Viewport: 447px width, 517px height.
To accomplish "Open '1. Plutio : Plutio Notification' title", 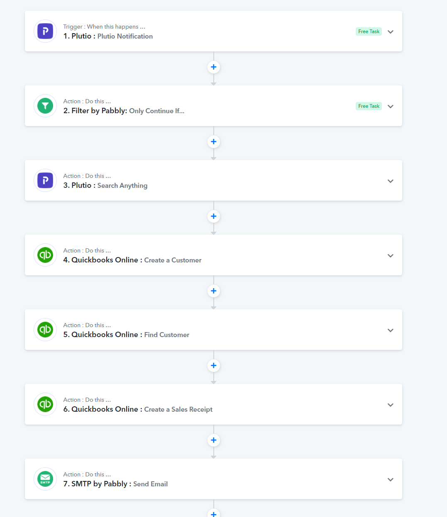I will (x=108, y=36).
